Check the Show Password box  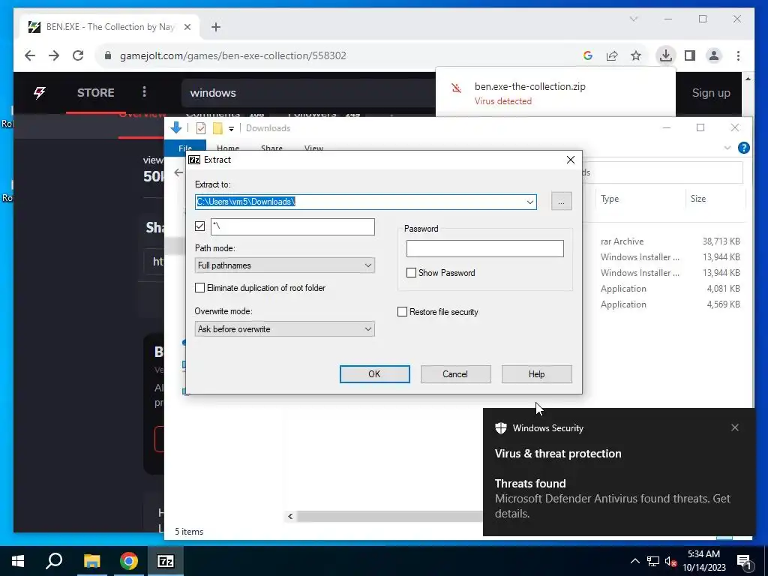(x=412, y=273)
